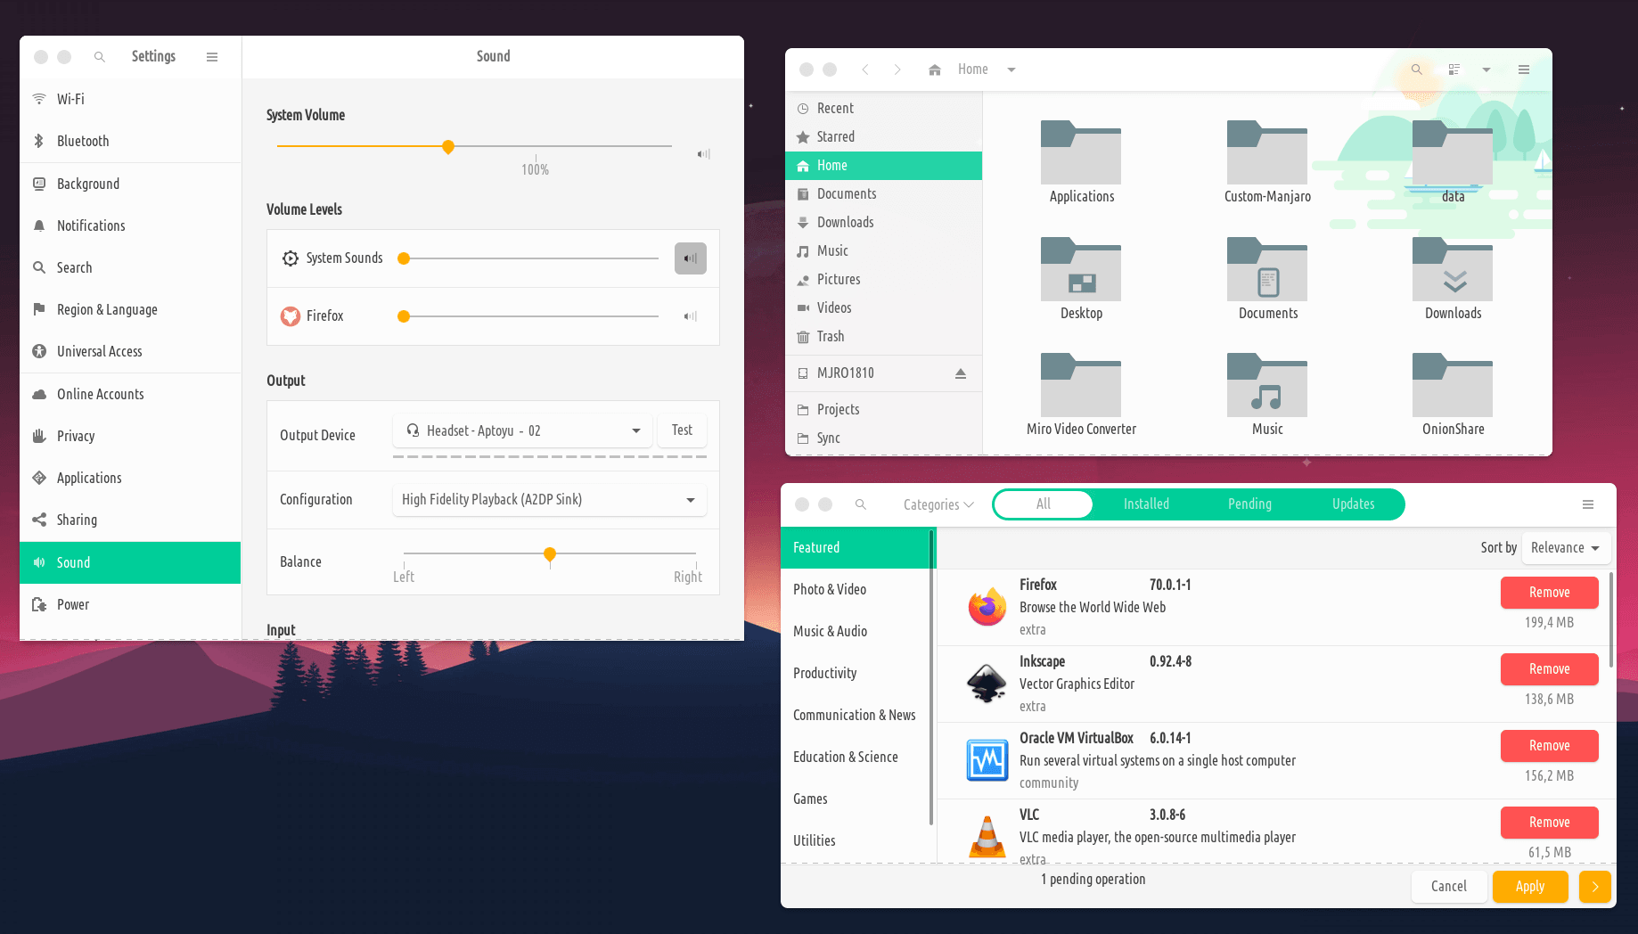The width and height of the screenshot is (1638, 934).
Task: Switch to the Installed tab
Action: coord(1146,504)
